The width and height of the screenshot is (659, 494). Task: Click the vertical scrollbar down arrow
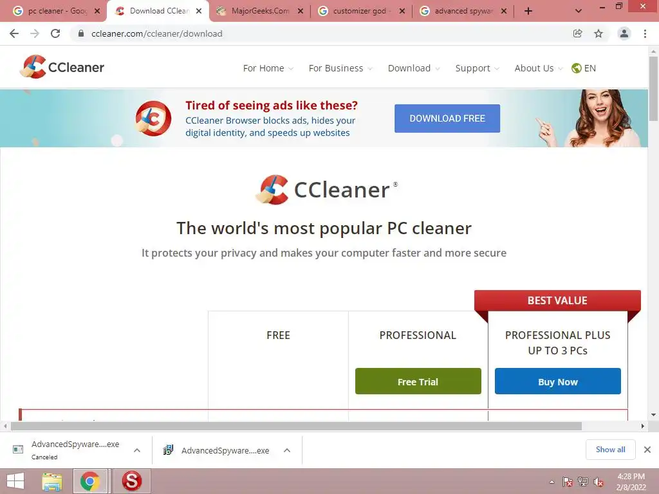pos(653,415)
